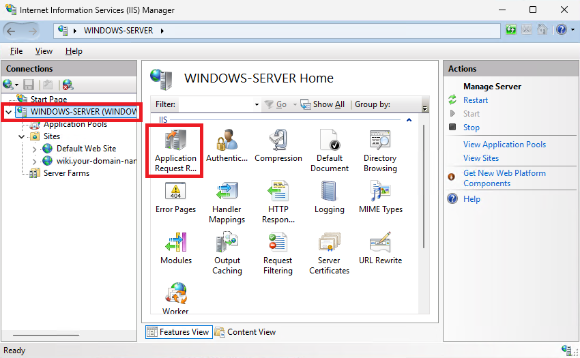
Task: Open the URL Rewrite feature
Action: pos(380,248)
